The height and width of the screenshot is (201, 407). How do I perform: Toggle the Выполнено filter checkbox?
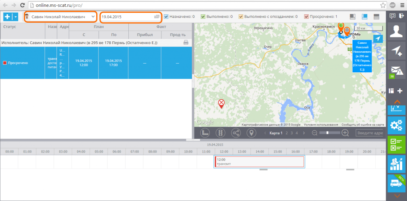tap(203, 17)
